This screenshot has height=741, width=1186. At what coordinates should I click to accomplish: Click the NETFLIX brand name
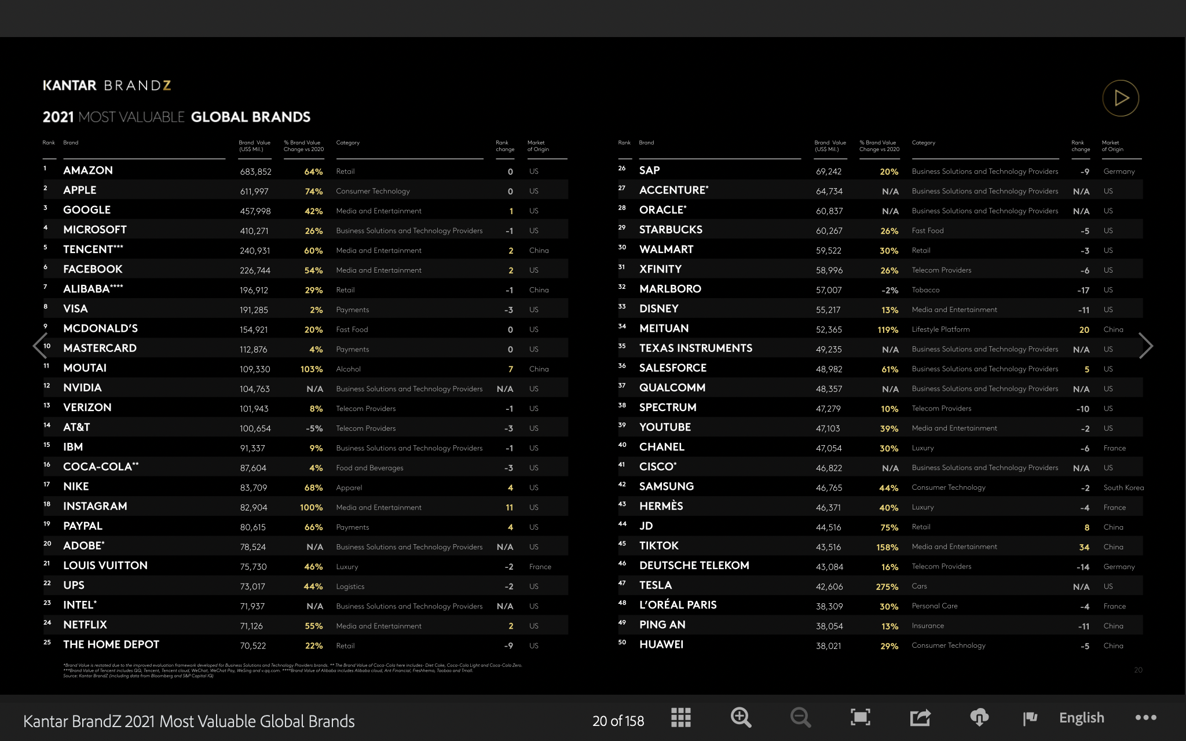click(85, 625)
